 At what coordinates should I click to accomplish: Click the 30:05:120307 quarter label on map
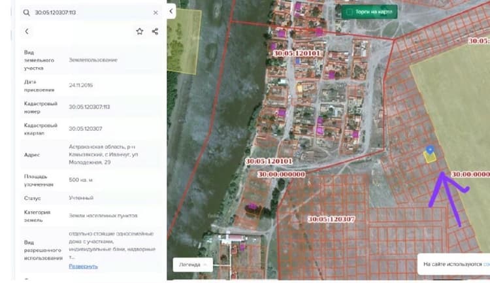[331, 219]
